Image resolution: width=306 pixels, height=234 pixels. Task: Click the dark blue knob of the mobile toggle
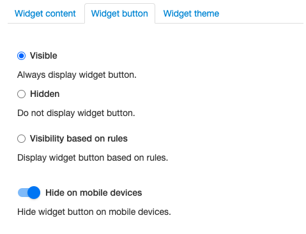point(34,193)
